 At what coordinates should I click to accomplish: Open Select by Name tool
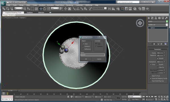coord(29,9)
